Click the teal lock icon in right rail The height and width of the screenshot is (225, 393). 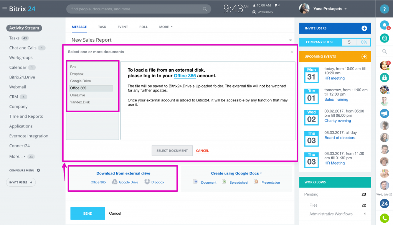[x=385, y=78]
